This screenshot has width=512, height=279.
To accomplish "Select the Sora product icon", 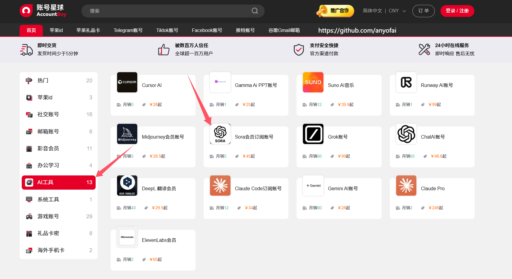I will tap(220, 134).
